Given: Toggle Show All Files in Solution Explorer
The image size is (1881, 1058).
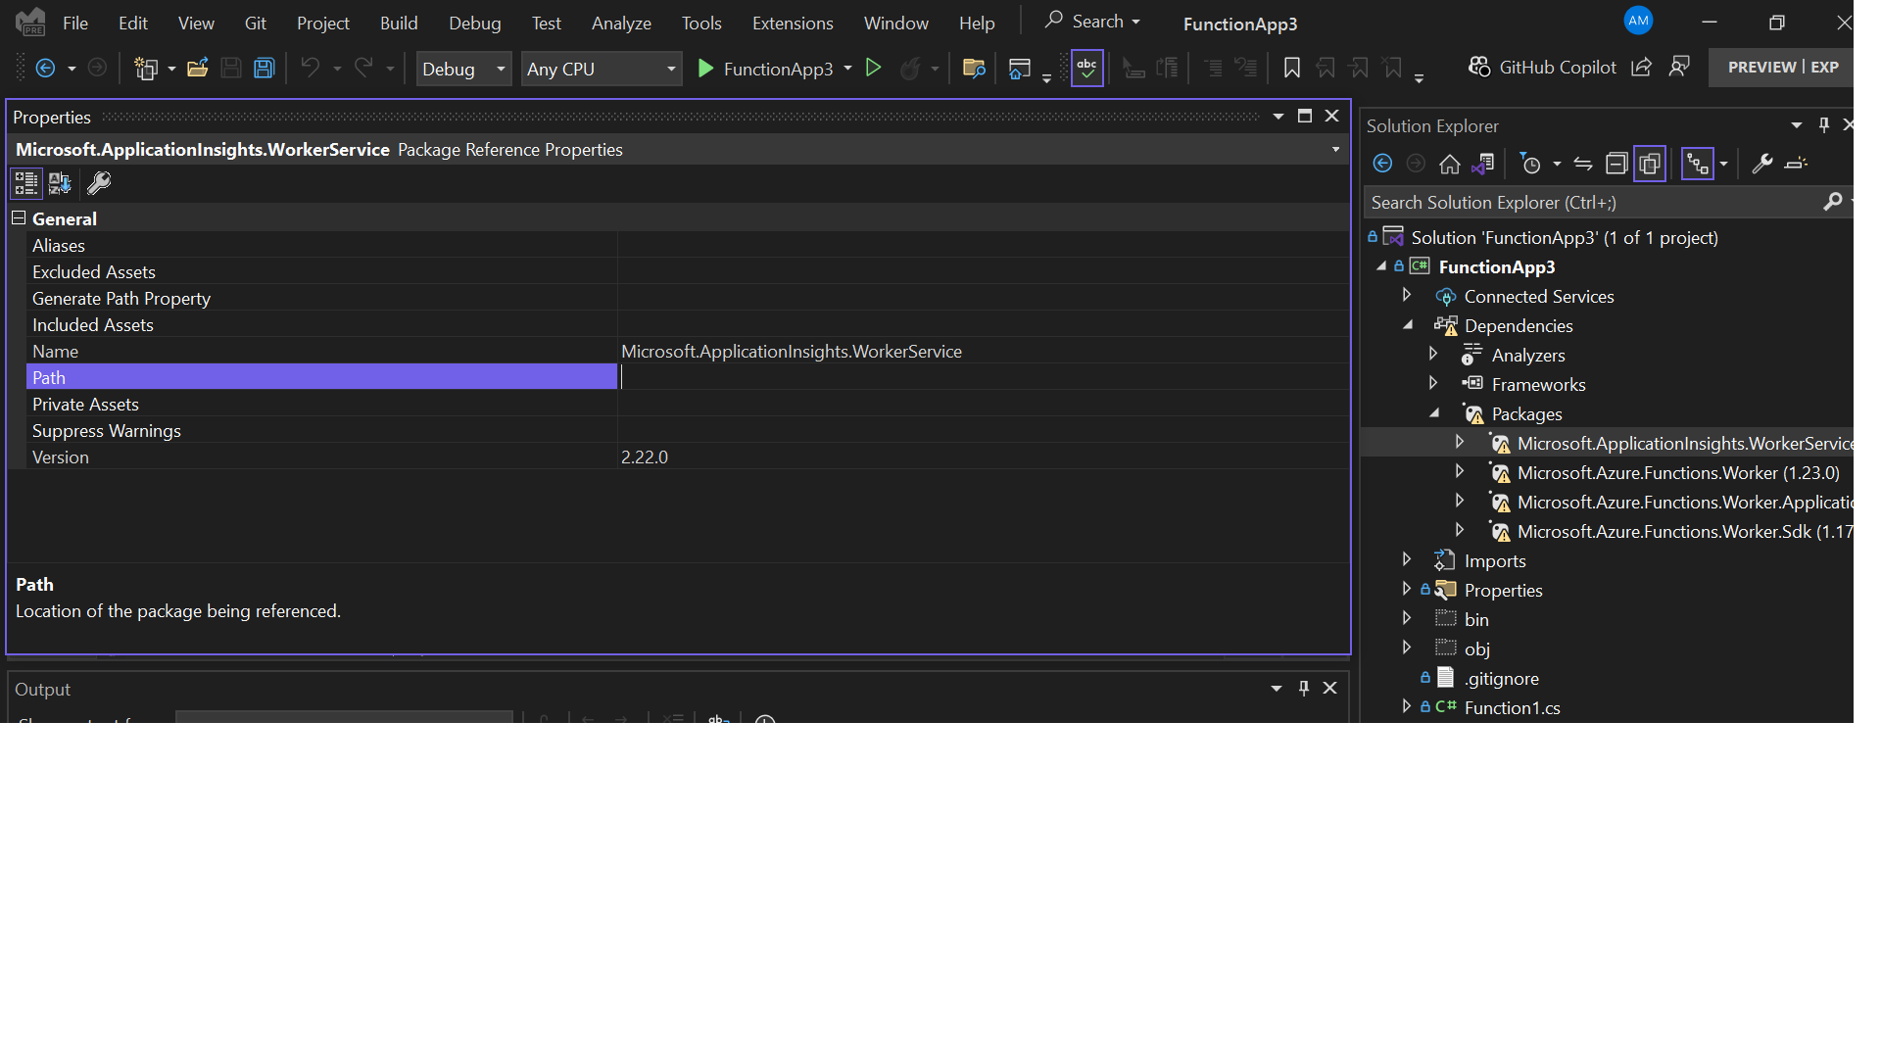Looking at the screenshot, I should (1650, 164).
